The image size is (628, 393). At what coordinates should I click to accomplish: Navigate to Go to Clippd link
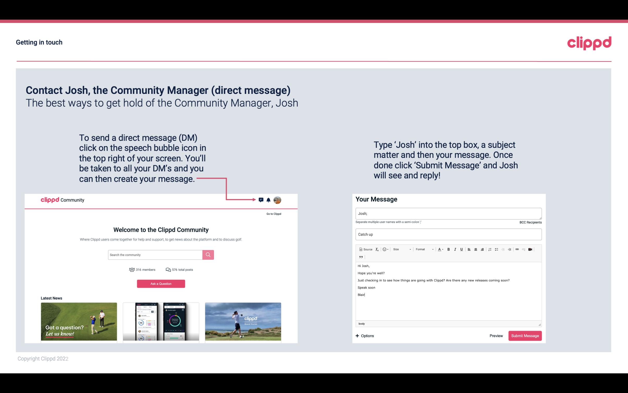click(x=273, y=213)
